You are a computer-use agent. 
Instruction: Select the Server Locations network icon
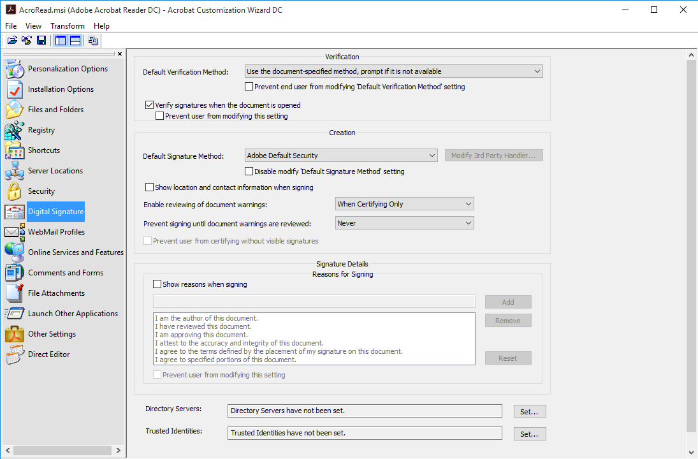pyautogui.click(x=14, y=171)
